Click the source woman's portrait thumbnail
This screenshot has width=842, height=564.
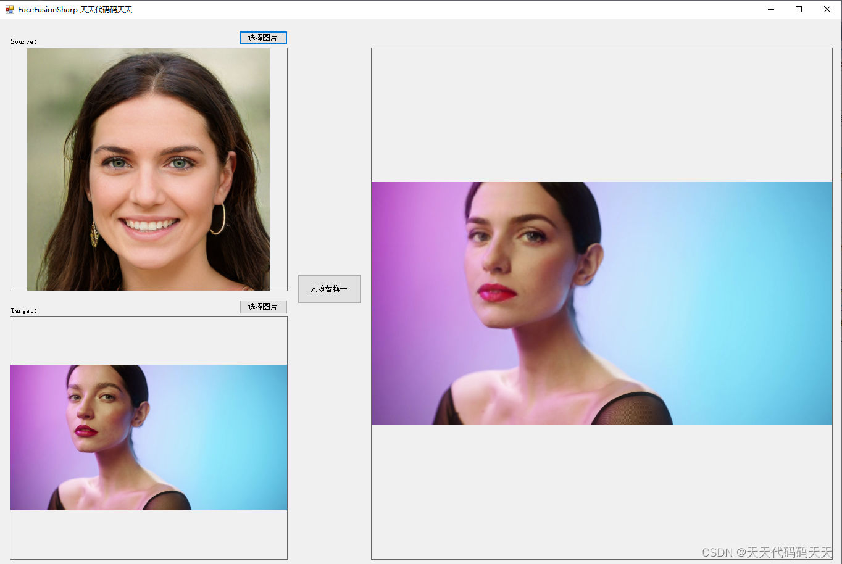(148, 170)
